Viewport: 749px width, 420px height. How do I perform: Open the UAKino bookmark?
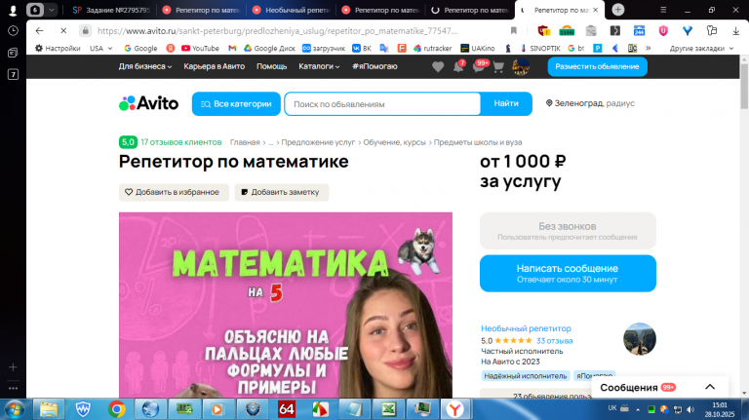[477, 48]
